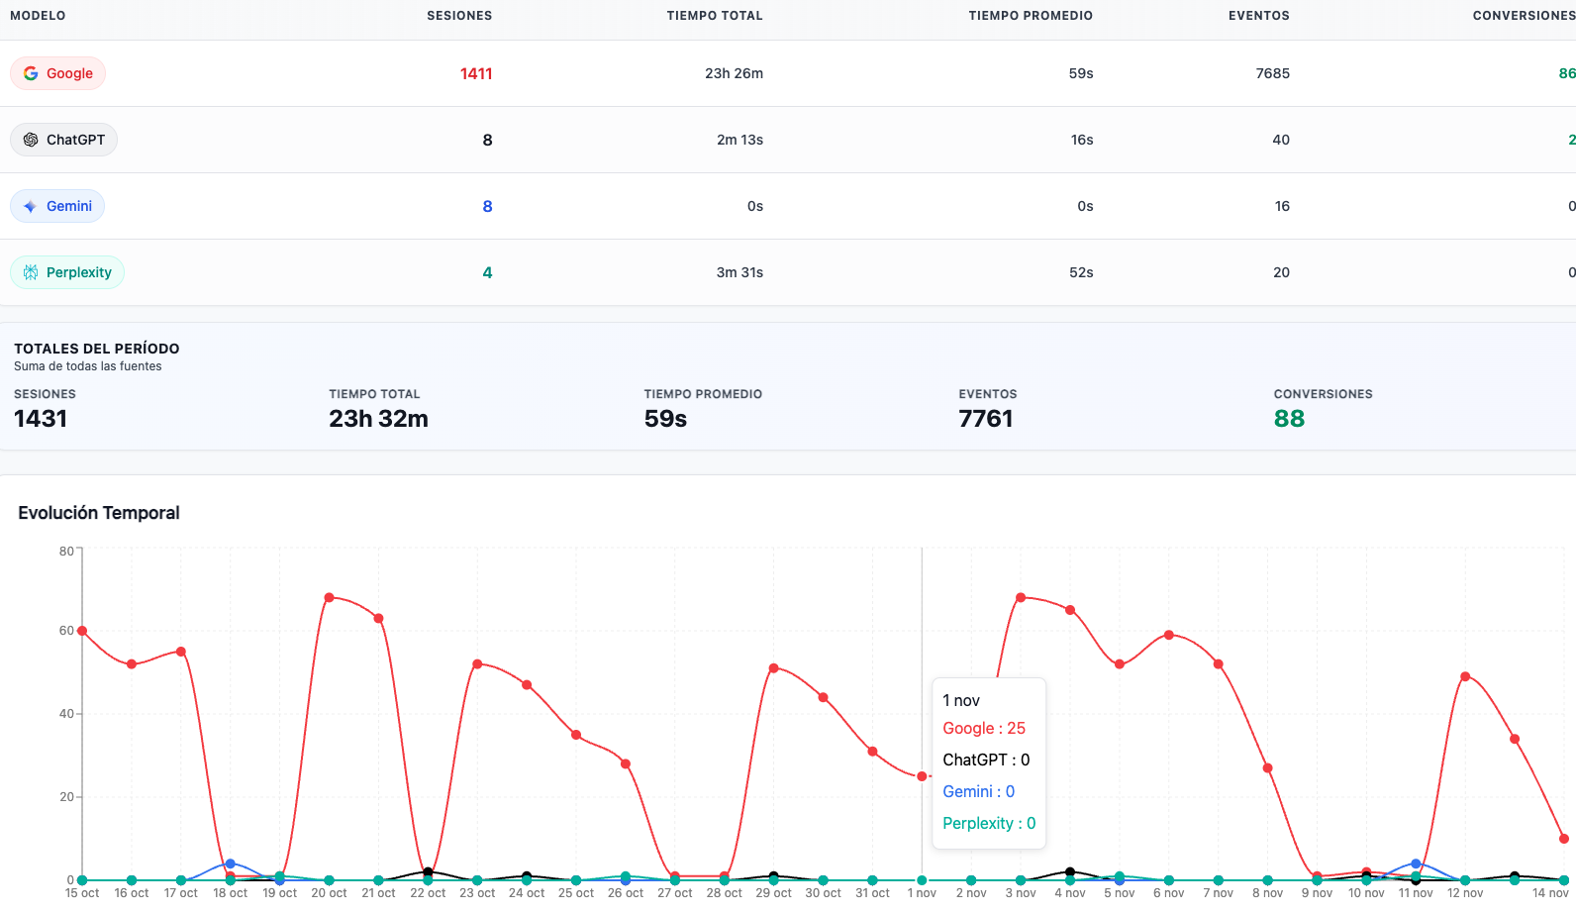The height and width of the screenshot is (913, 1576).
Task: Click the ChatGPT logo icon
Action: click(31, 140)
